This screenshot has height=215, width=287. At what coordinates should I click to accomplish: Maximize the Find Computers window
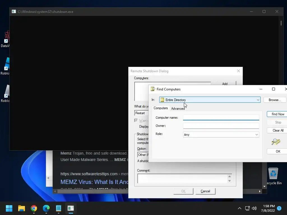274,89
